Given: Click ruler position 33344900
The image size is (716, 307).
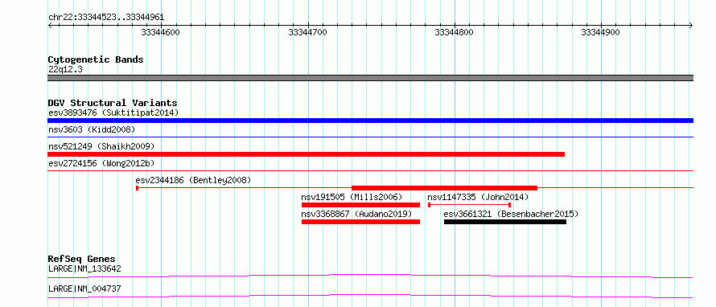Looking at the screenshot, I should tap(600, 32).
